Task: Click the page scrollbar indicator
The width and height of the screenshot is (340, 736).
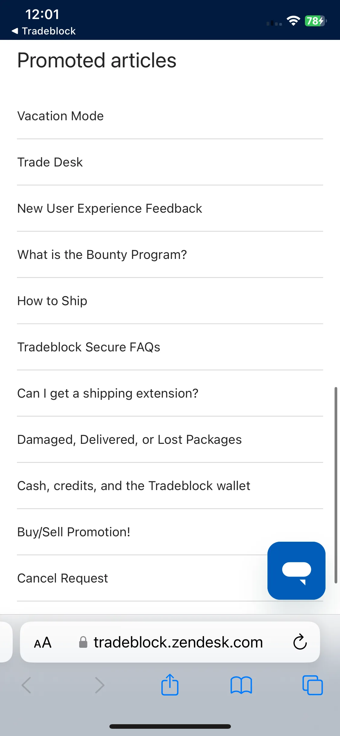Action: pyautogui.click(x=336, y=485)
